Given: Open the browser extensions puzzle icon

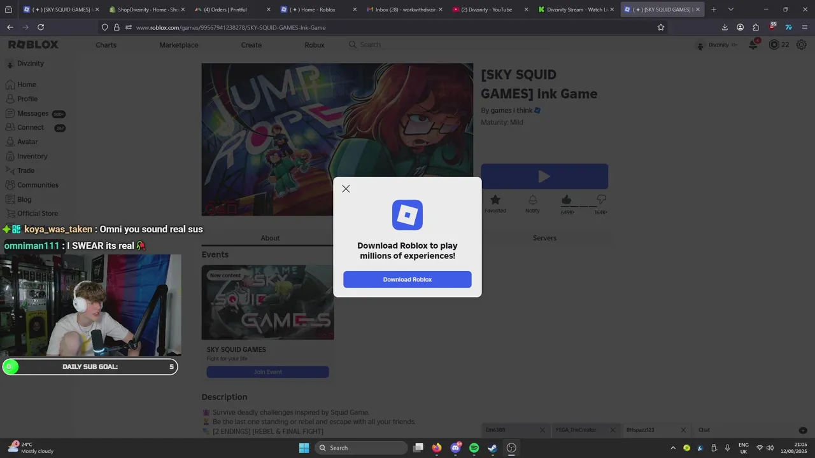Looking at the screenshot, I should pos(756,27).
